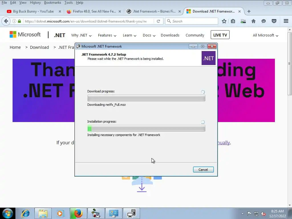The height and width of the screenshot is (219, 292).
Task: Switch to Firefox in taskbar
Action: tap(78, 213)
